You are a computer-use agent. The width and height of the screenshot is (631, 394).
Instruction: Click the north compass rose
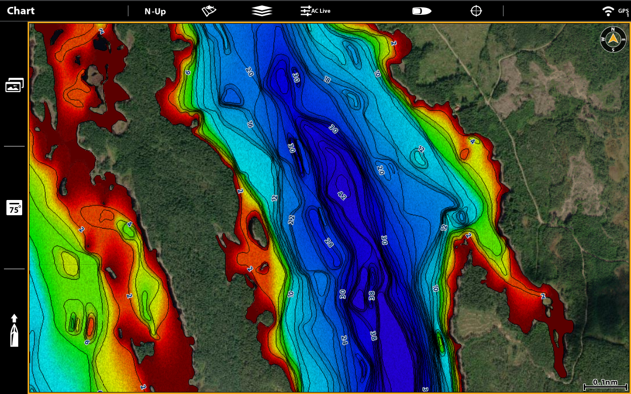[613, 39]
